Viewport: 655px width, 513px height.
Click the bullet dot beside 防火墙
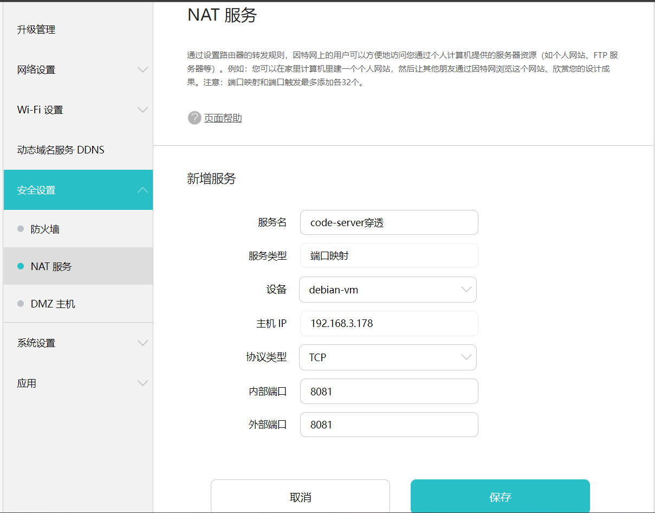pos(21,229)
